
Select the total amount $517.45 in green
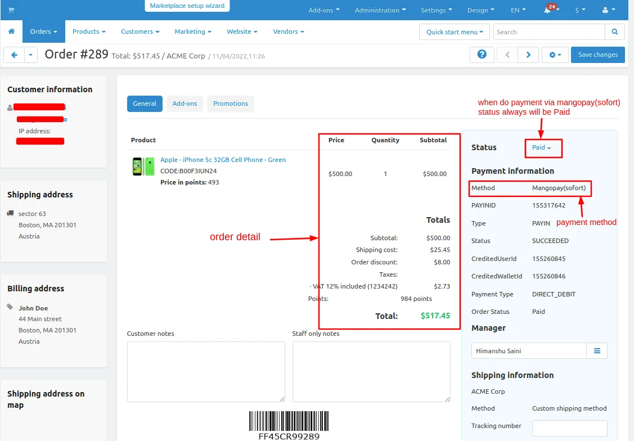pyautogui.click(x=435, y=316)
